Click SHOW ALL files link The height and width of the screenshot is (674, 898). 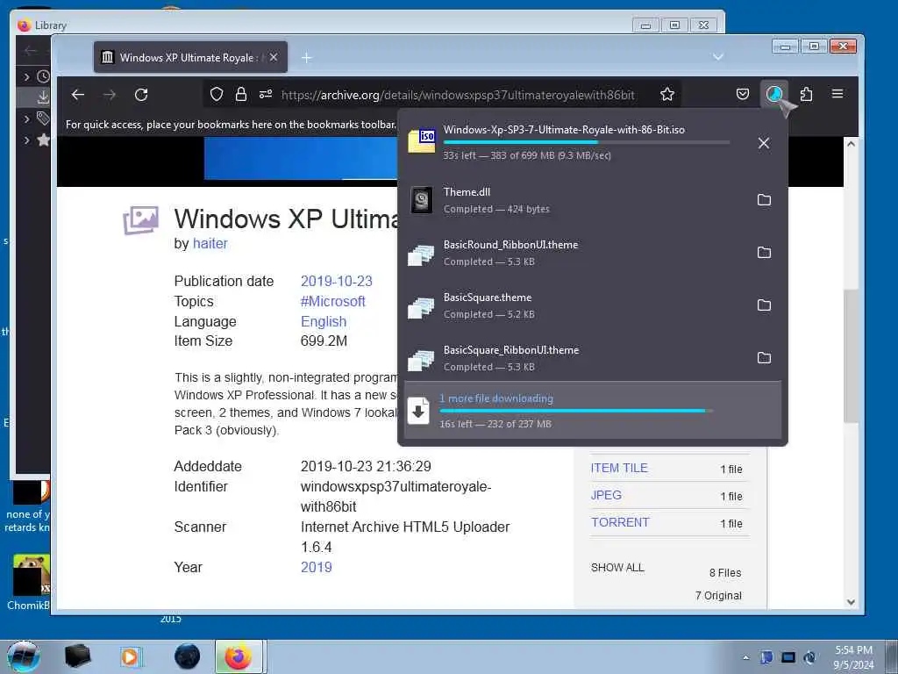click(x=617, y=568)
